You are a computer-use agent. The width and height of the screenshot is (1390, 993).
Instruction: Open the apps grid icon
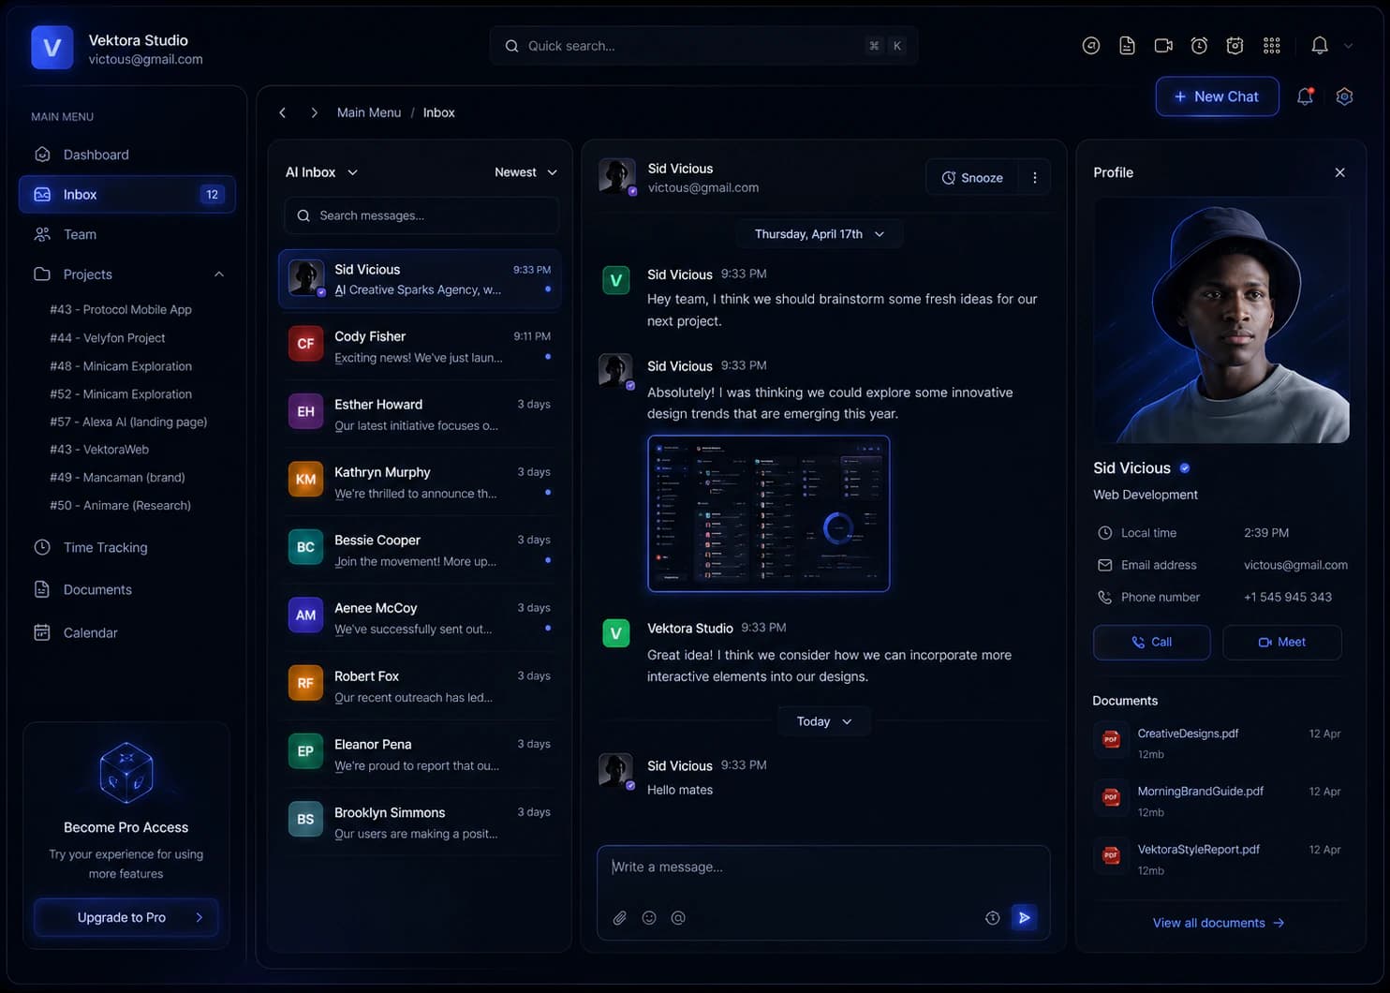pyautogui.click(x=1271, y=45)
